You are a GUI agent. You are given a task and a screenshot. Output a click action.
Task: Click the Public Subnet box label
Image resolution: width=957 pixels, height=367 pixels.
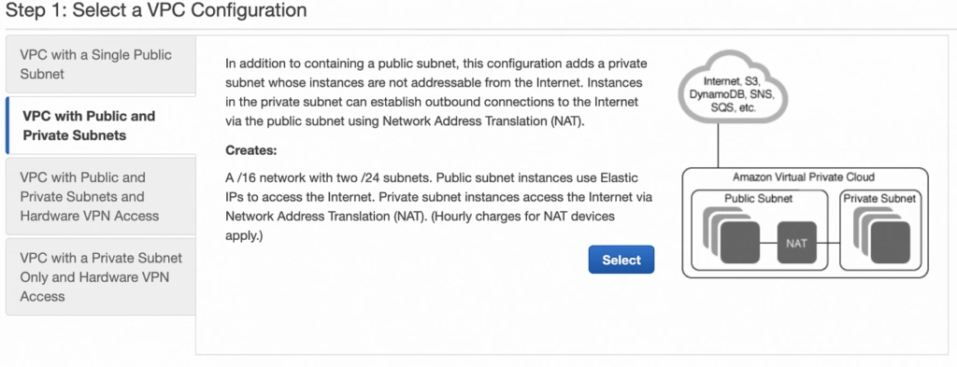759,199
